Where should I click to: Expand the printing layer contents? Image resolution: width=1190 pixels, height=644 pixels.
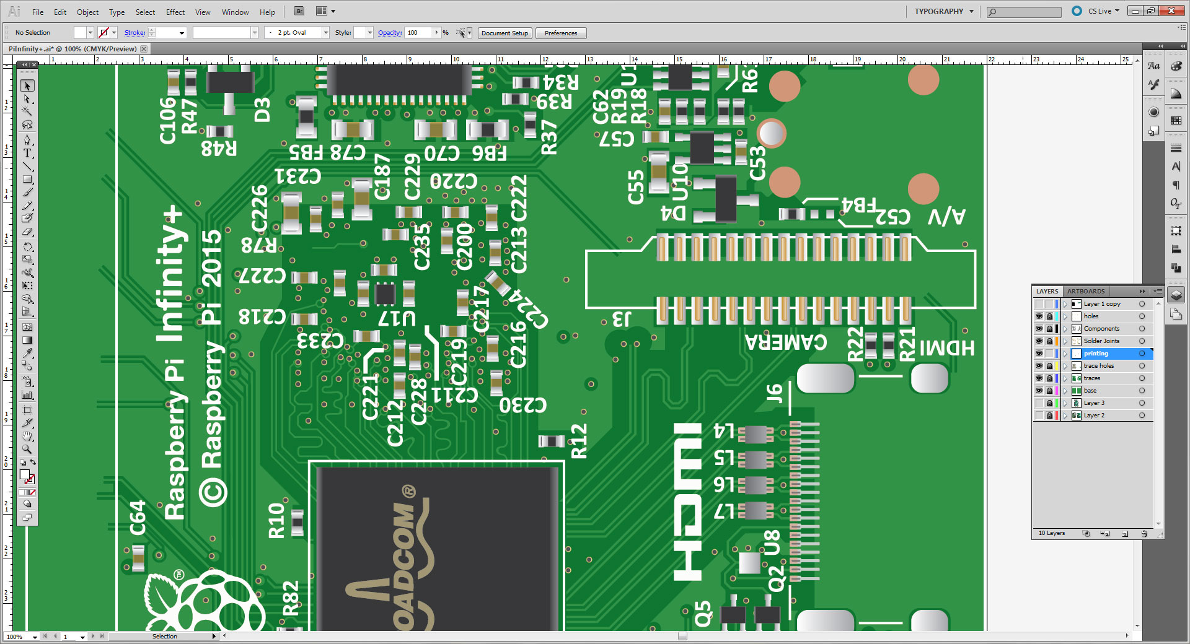point(1065,354)
